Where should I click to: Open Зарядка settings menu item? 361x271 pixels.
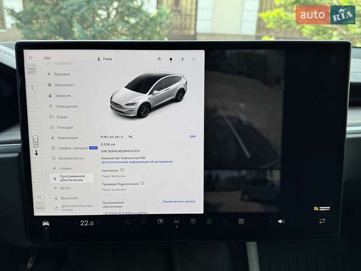[x=61, y=74]
